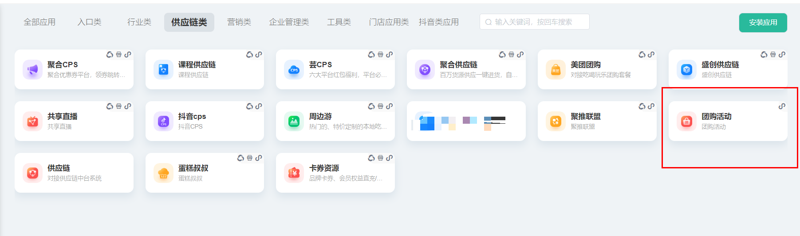Open the 蛋糕叔叔 app card
Viewport: 800px width, 236px height.
click(x=205, y=173)
